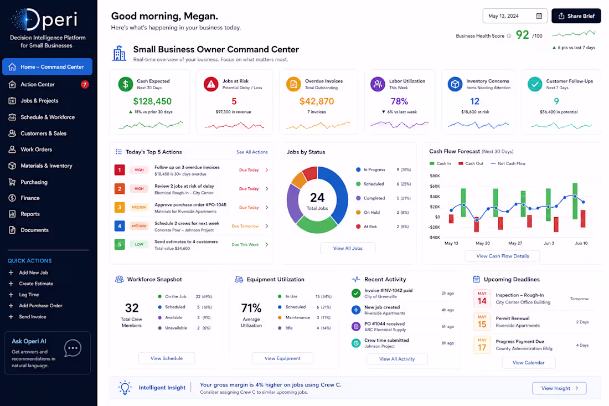This screenshot has width=609, height=406.
Task: Toggle Net Cash Flow legend marker
Action: (493, 163)
